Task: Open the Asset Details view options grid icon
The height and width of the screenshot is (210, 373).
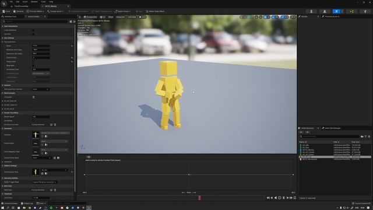Action: point(71,22)
